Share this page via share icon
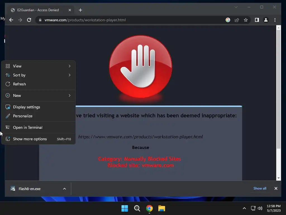 coord(237,20)
